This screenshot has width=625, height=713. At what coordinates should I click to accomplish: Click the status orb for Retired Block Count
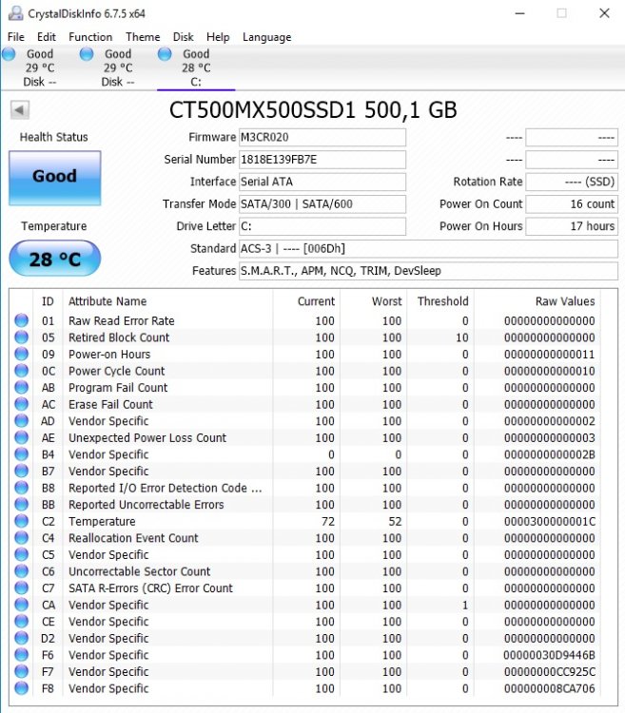[x=22, y=337]
